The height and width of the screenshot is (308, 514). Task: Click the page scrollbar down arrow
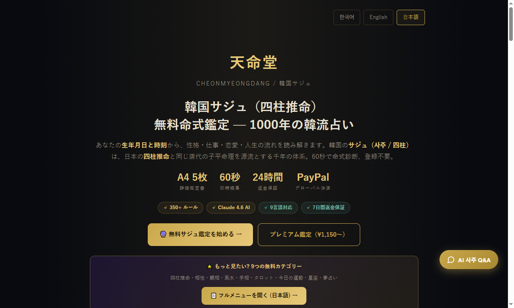click(x=511, y=304)
